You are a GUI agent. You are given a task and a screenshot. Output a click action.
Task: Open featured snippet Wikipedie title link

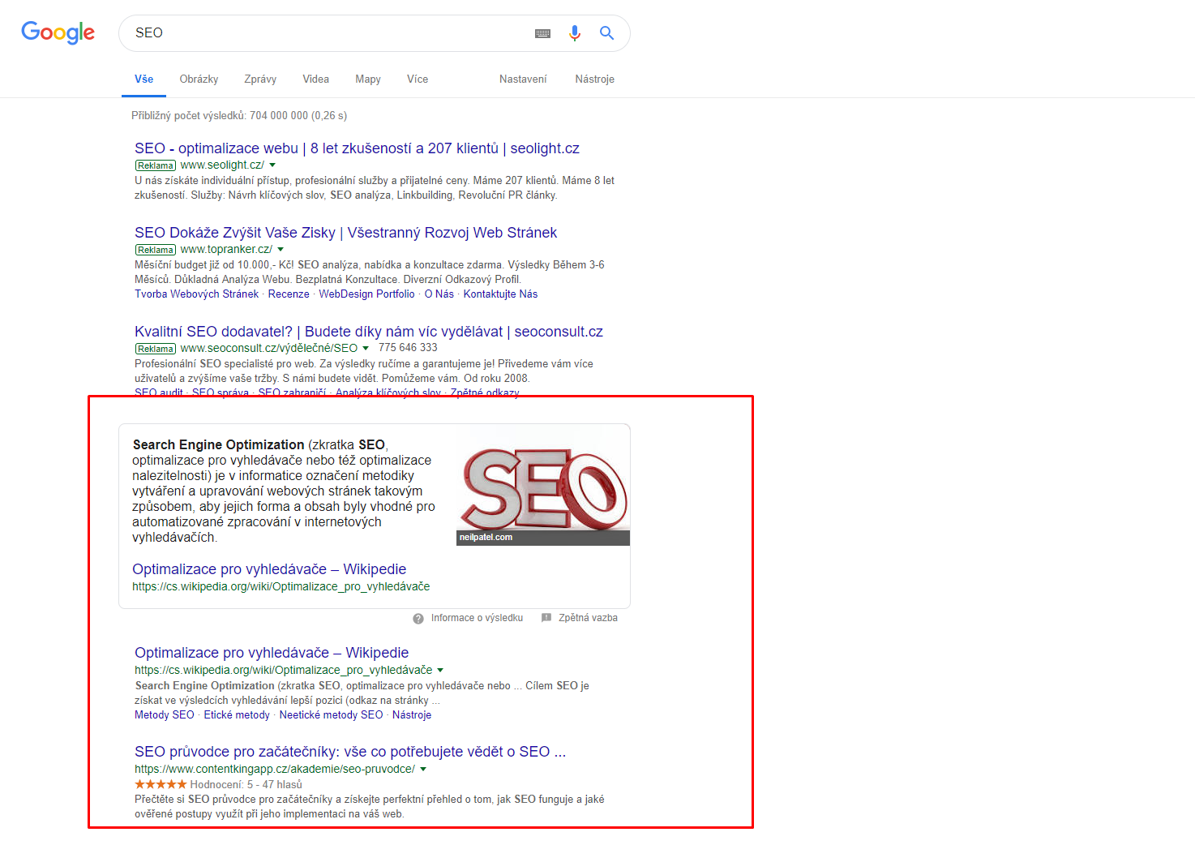pos(269,569)
